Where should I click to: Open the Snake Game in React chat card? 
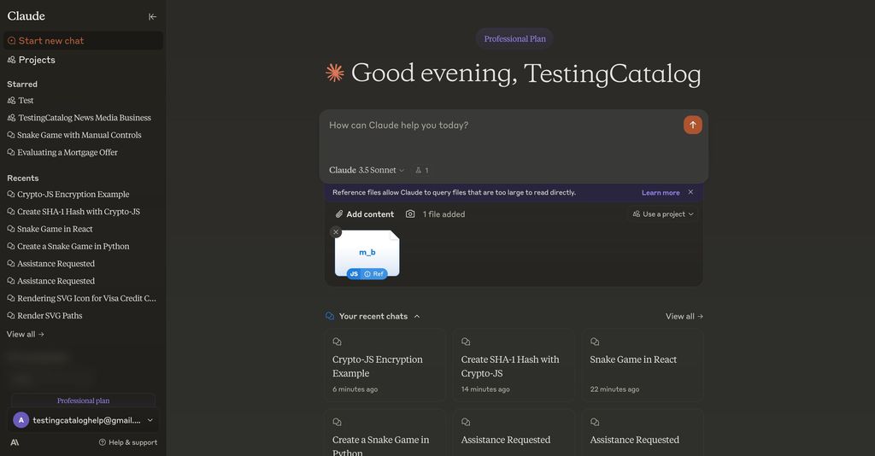[x=643, y=365]
